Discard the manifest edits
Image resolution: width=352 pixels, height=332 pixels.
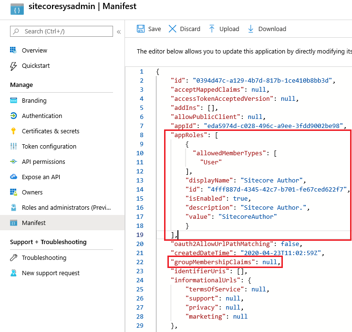[x=184, y=29]
